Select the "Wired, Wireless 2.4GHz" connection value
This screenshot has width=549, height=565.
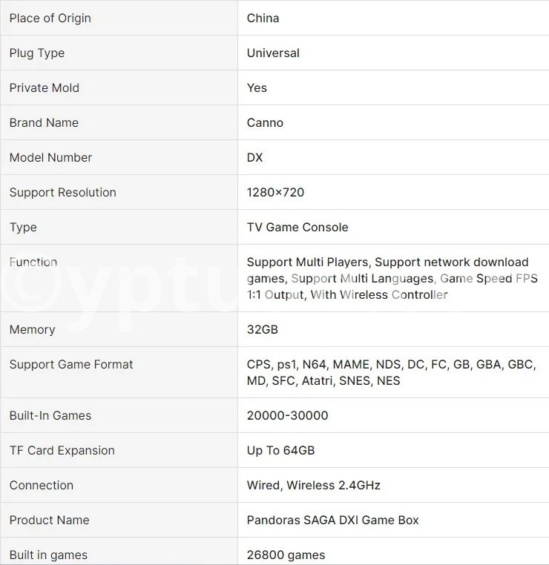[x=313, y=485]
